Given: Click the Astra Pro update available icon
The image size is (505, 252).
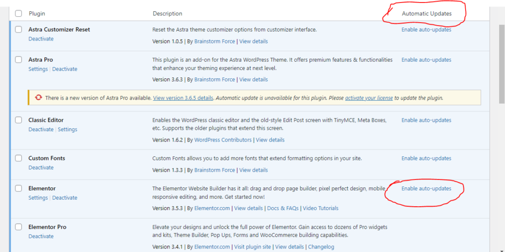Looking at the screenshot, I should point(38,97).
